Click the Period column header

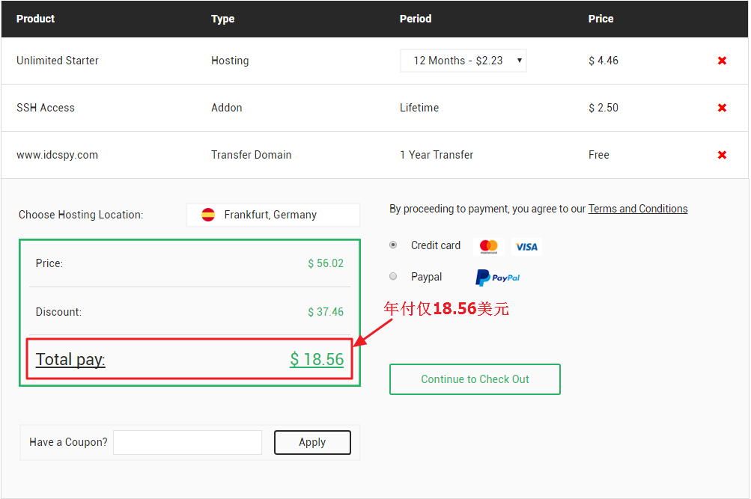[416, 19]
